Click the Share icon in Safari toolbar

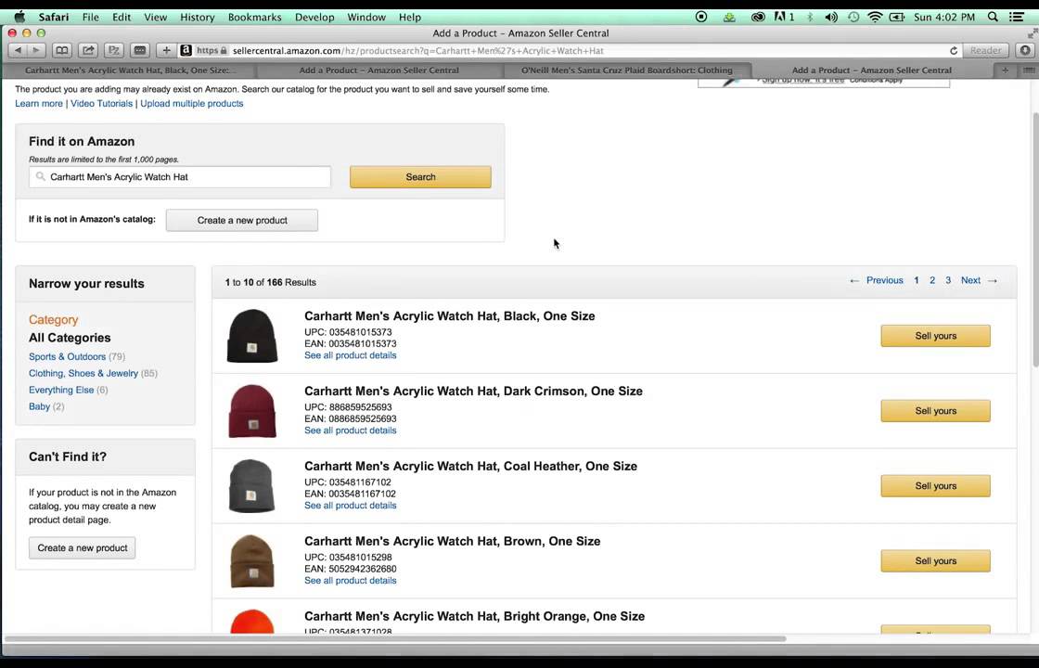pos(87,50)
